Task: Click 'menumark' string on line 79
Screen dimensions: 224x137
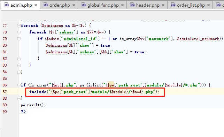Action: point(159,39)
